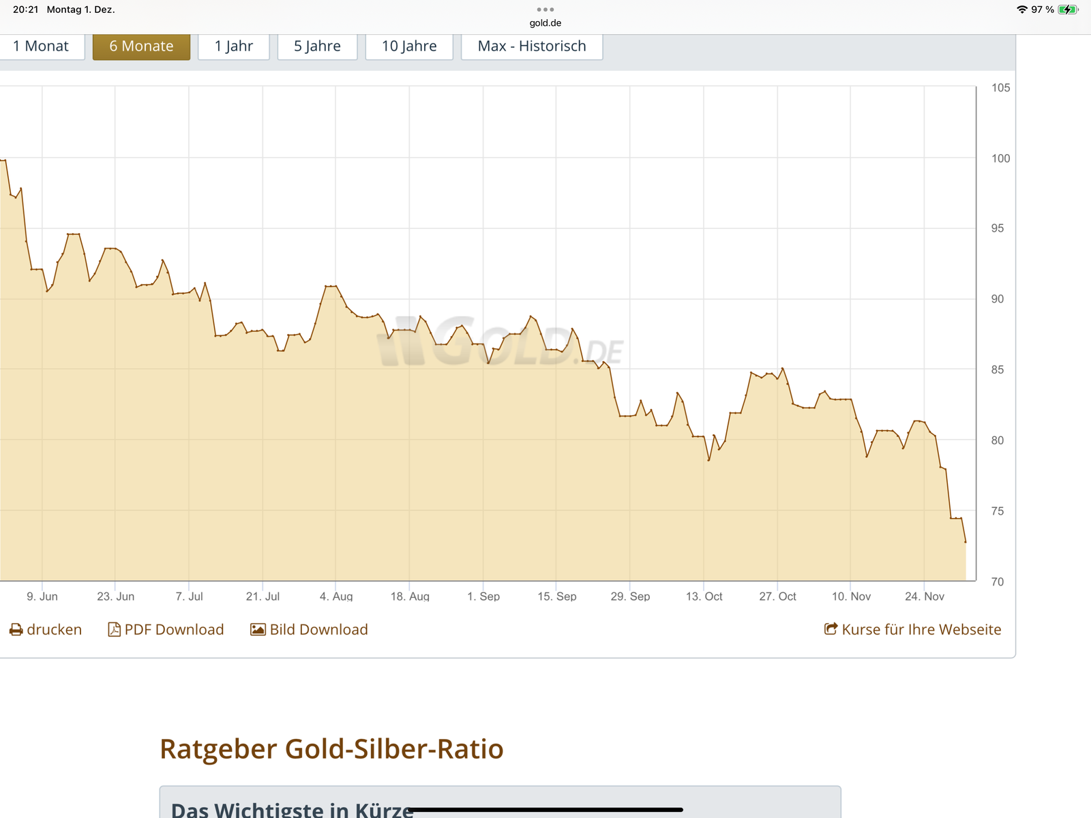
Task: Click the 21. Jul axis label
Action: click(263, 596)
